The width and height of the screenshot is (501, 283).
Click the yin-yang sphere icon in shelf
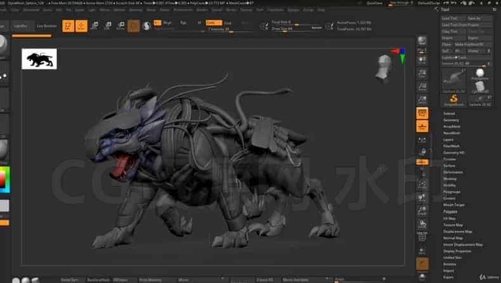[146, 26]
